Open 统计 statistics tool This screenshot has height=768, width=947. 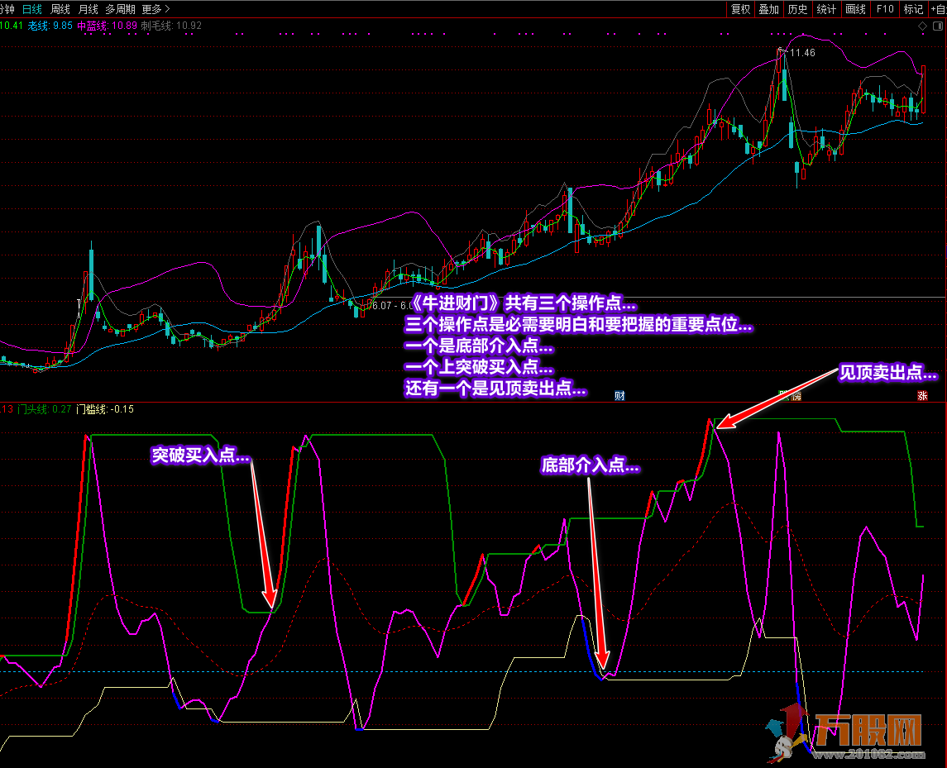[826, 9]
